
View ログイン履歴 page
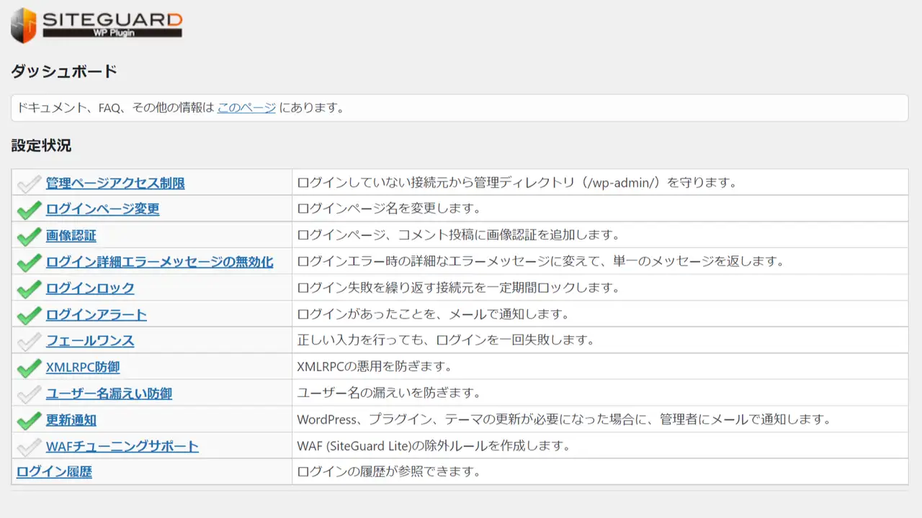(x=54, y=472)
